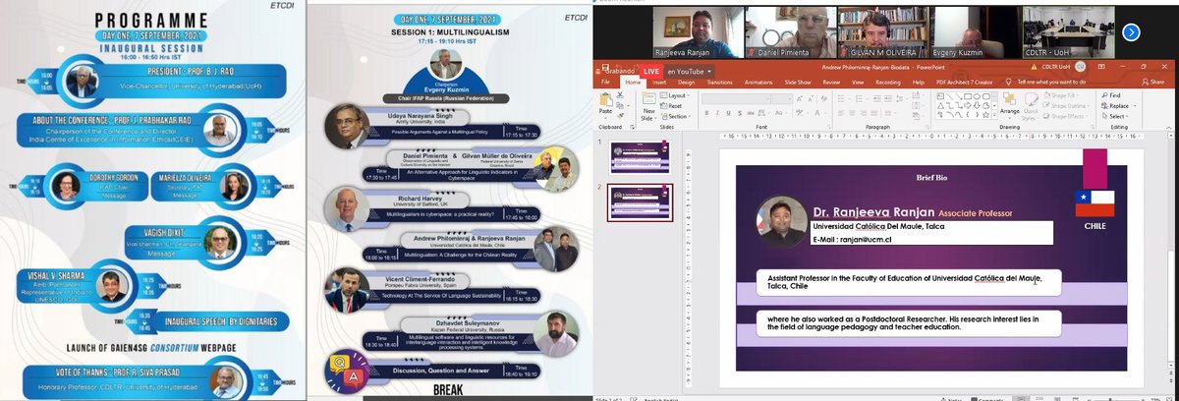Switch to the Transitions ribbon tab
This screenshot has height=401, width=1179.
719,83
